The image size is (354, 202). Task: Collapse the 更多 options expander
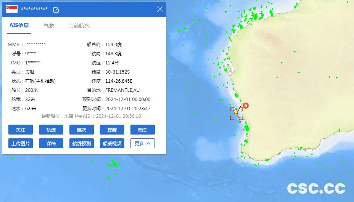pyautogui.click(x=143, y=143)
